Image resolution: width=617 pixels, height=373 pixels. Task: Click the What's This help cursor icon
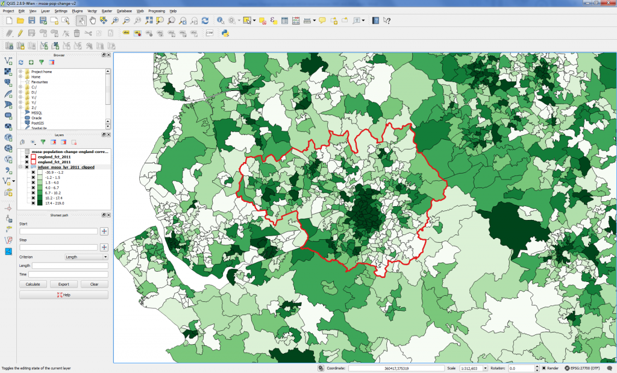coord(387,20)
